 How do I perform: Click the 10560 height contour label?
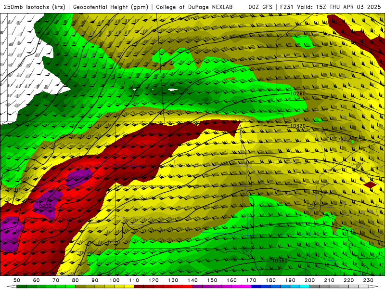tap(280, 261)
